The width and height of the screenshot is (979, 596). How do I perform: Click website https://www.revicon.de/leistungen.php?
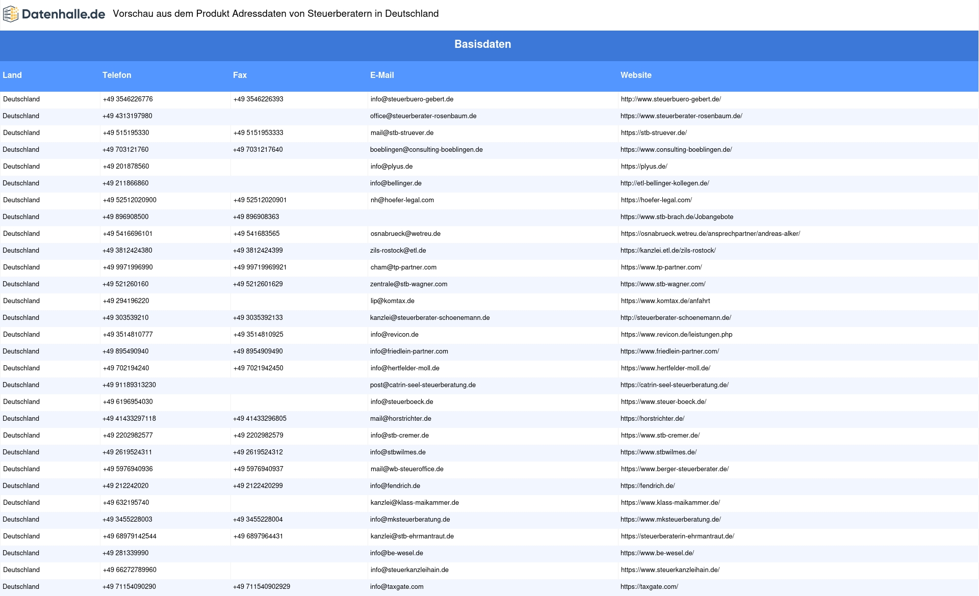pos(677,335)
